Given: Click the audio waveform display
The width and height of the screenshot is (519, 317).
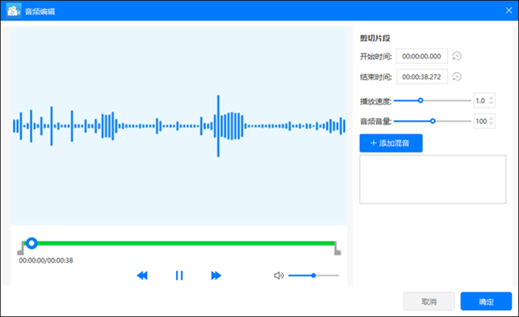Looking at the screenshot, I should tap(178, 126).
